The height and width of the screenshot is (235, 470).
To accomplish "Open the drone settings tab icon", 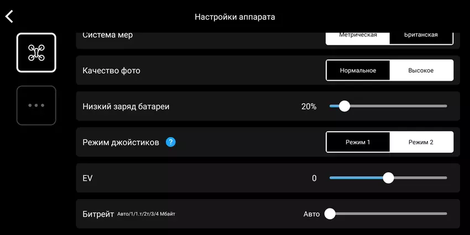I will tap(36, 53).
